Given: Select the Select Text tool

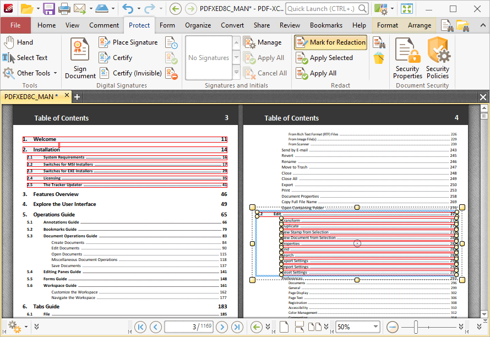Looking at the screenshot, I should [25, 57].
